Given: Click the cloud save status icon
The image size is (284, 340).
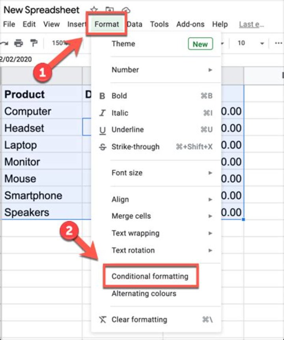Looking at the screenshot, I should [x=126, y=10].
